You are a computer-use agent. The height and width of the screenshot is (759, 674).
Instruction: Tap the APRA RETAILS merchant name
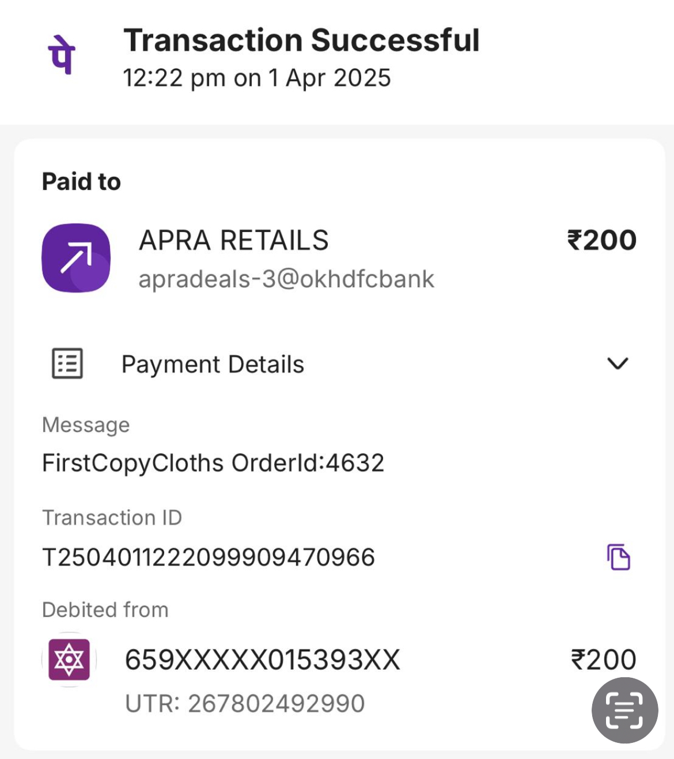click(234, 240)
